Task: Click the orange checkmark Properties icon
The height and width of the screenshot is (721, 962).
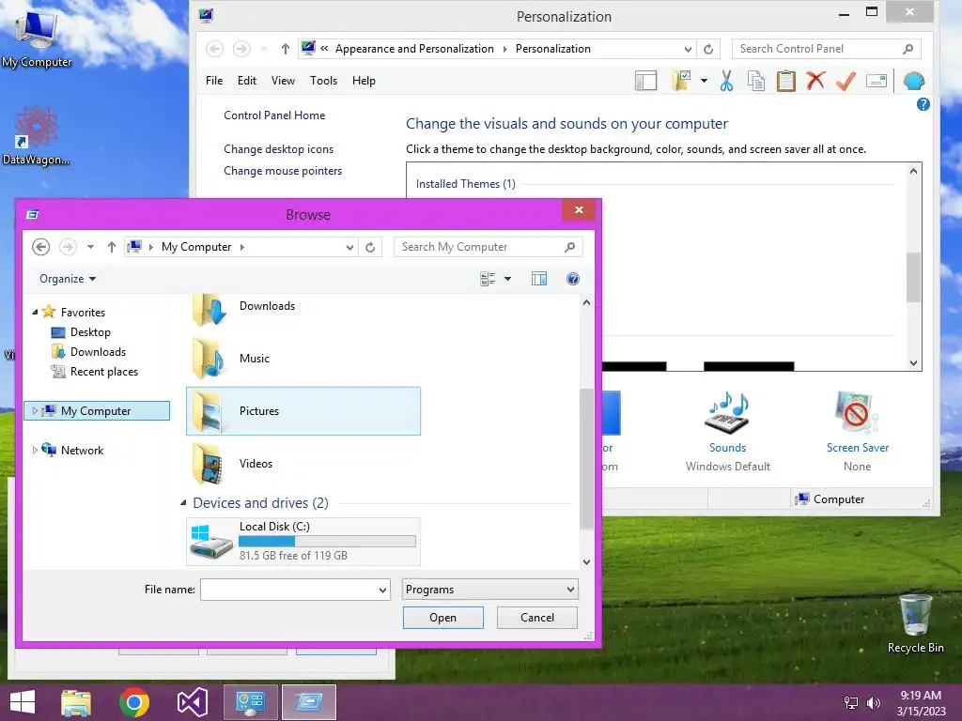Action: (846, 81)
